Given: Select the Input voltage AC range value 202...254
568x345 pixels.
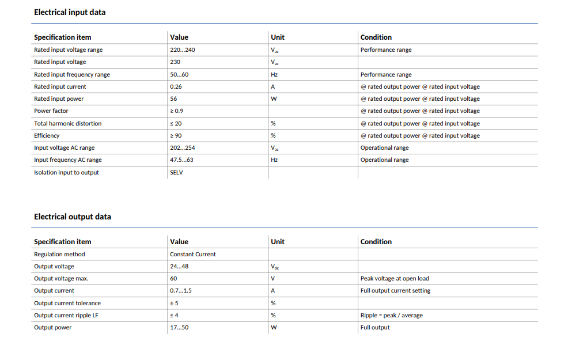Looking at the screenshot, I should coord(182,147).
